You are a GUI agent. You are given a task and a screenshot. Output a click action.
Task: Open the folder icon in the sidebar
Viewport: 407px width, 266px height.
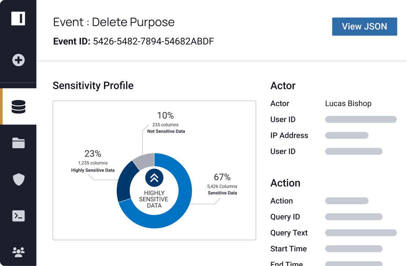[x=18, y=143]
